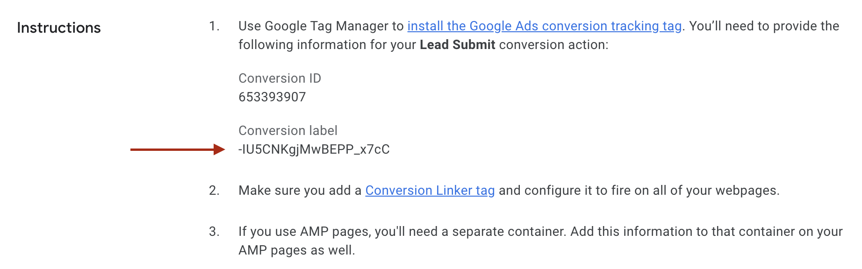Click the "You'll need to provide the" sentence
Image resolution: width=862 pixels, height=269 pixels.
pyautogui.click(x=764, y=26)
